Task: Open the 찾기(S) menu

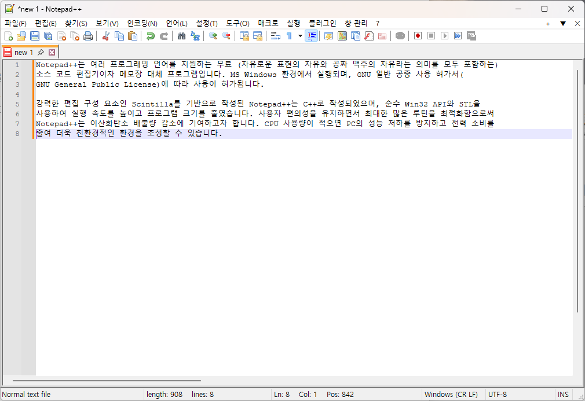Action: pos(76,24)
